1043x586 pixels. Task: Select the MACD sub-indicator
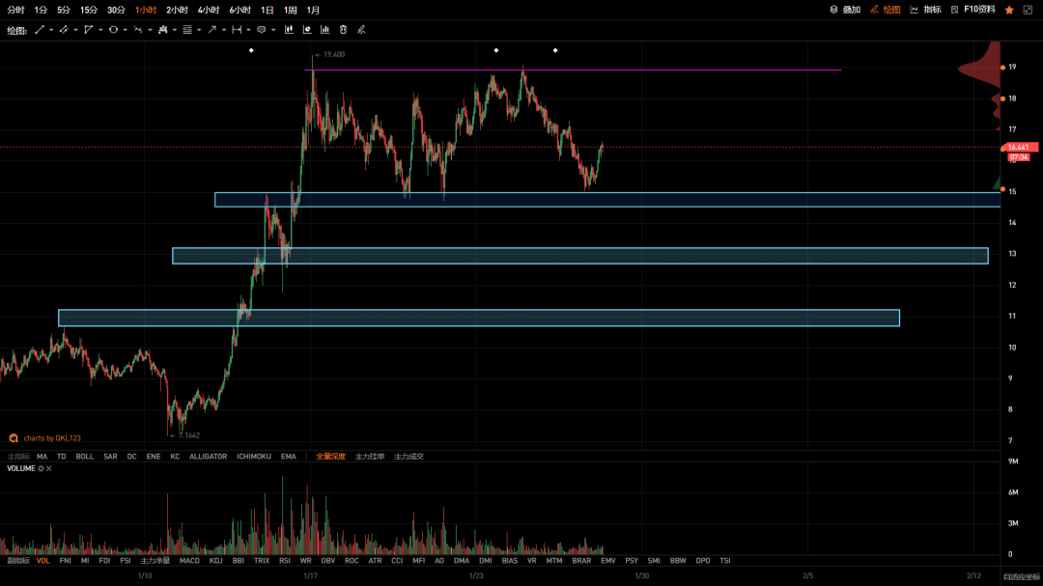[189, 561]
